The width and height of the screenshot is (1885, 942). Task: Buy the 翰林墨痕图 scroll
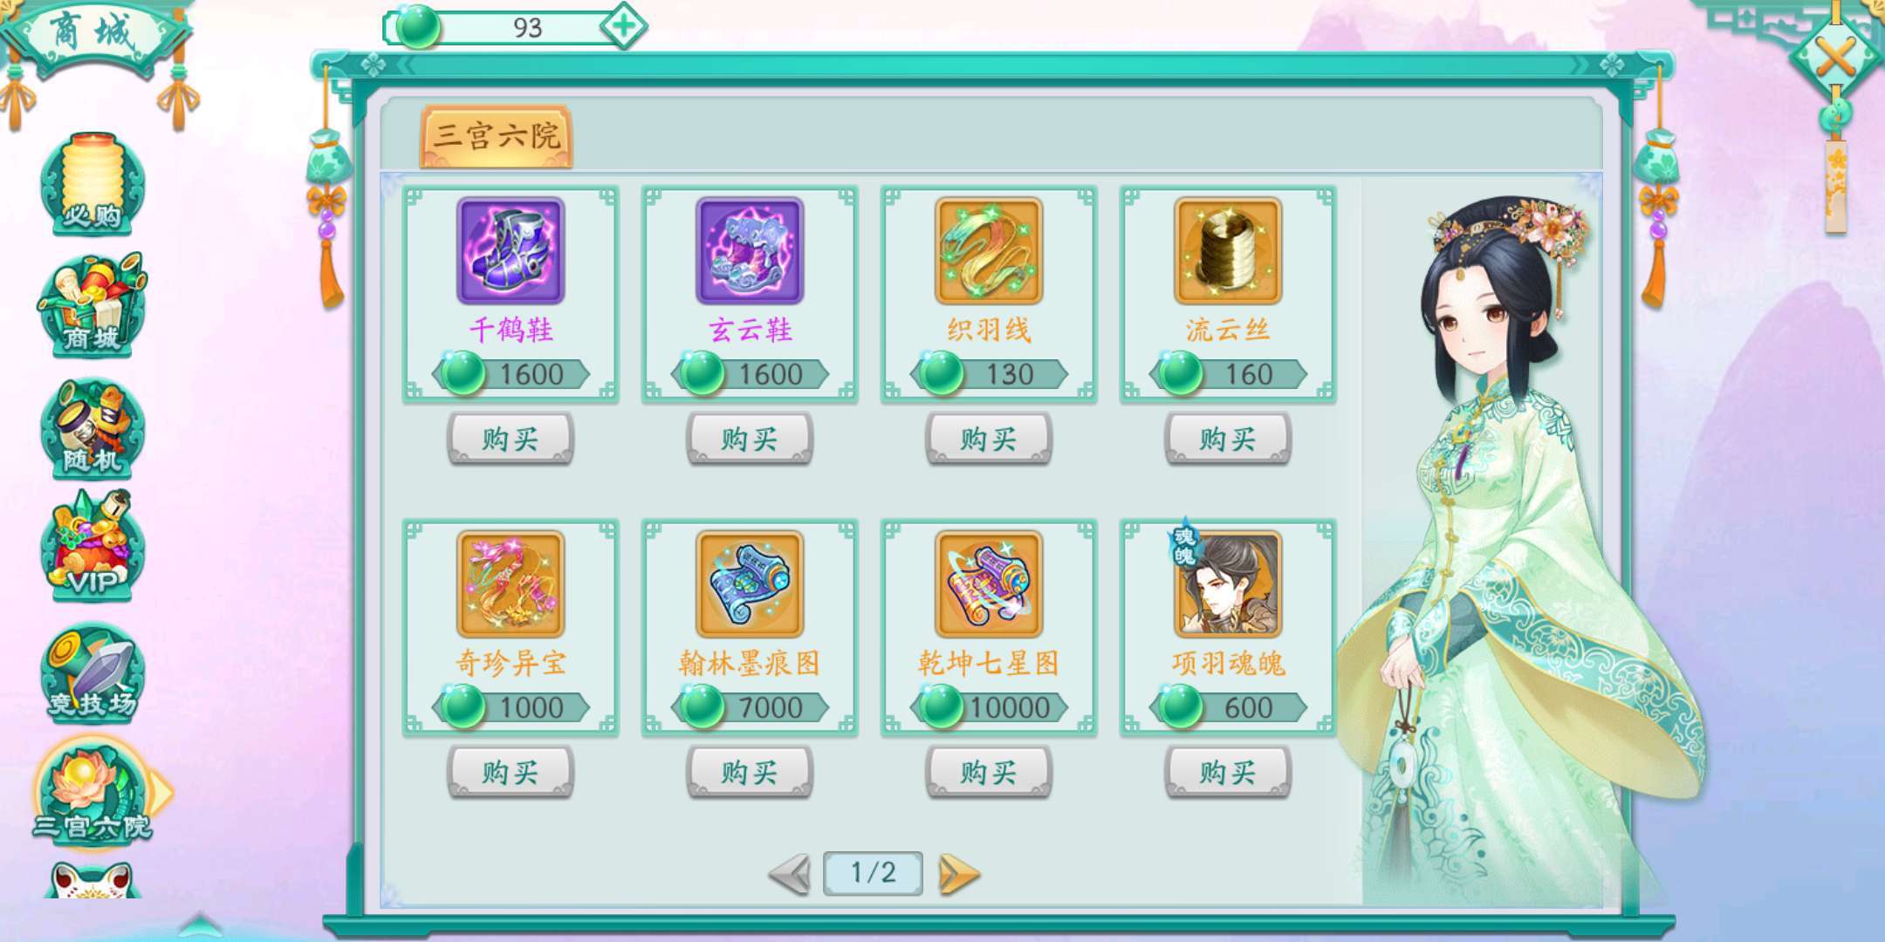coord(750,772)
